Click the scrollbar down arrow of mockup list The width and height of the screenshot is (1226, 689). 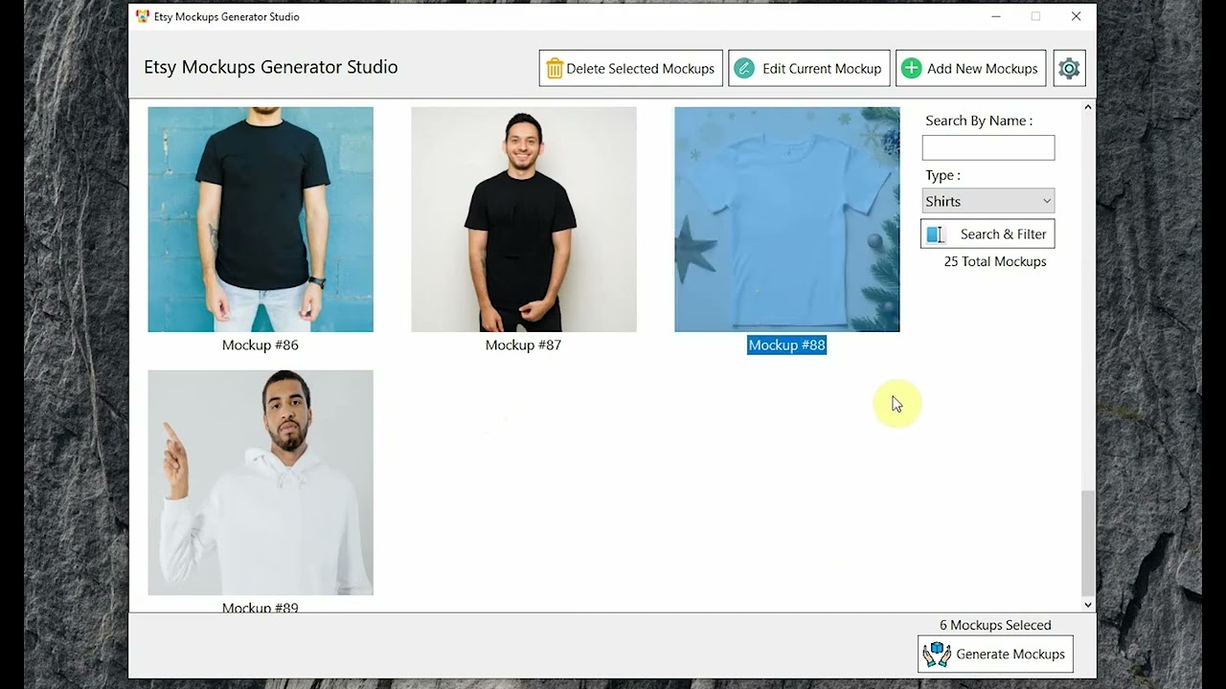point(1087,605)
